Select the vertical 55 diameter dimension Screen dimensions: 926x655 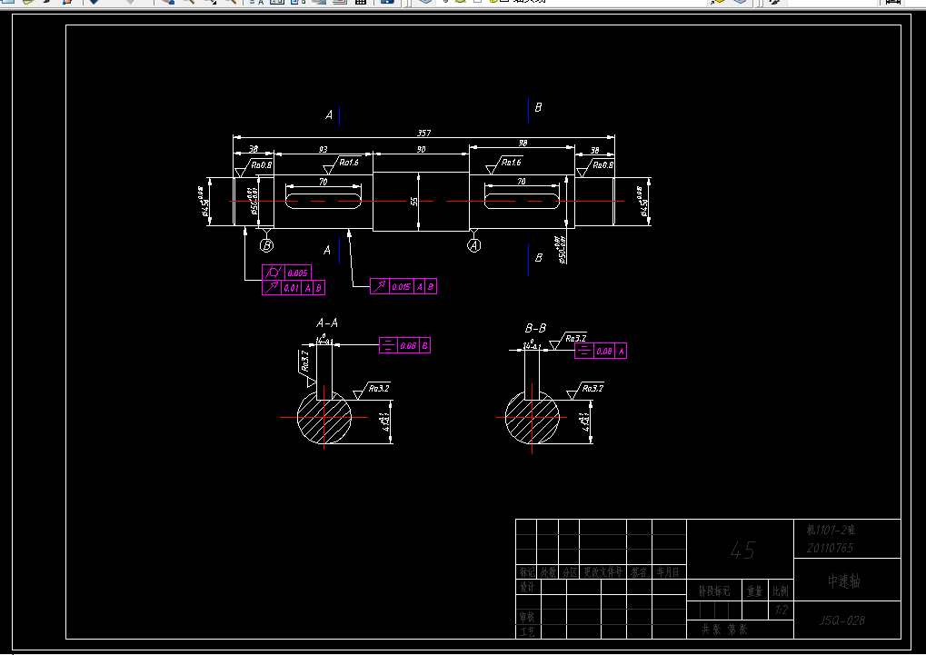(x=414, y=202)
